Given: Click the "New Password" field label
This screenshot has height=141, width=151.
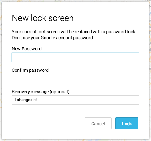Looking at the screenshot, I should pos(27,49).
